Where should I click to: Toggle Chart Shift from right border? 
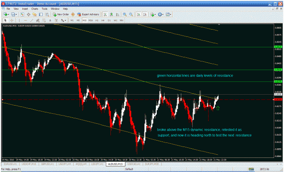pyautogui.click(x=144, y=15)
